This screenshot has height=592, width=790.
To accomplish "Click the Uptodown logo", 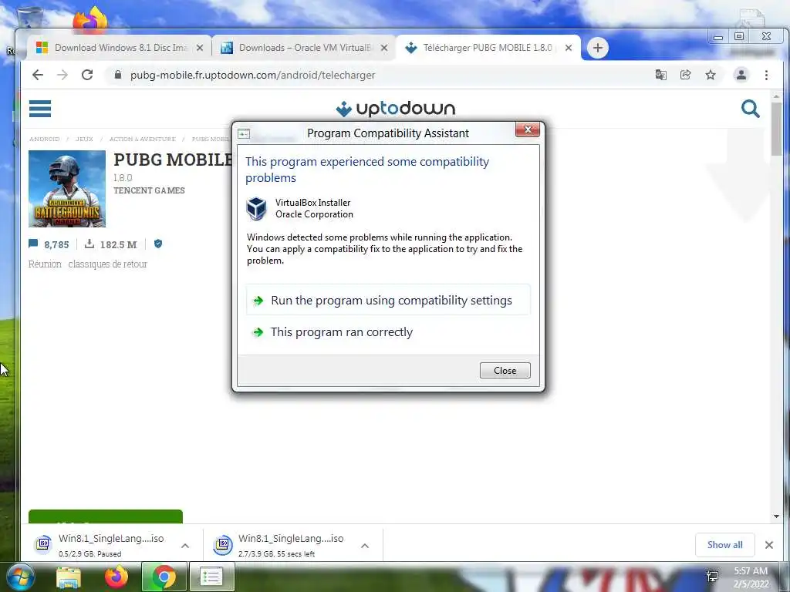I will click(396, 108).
